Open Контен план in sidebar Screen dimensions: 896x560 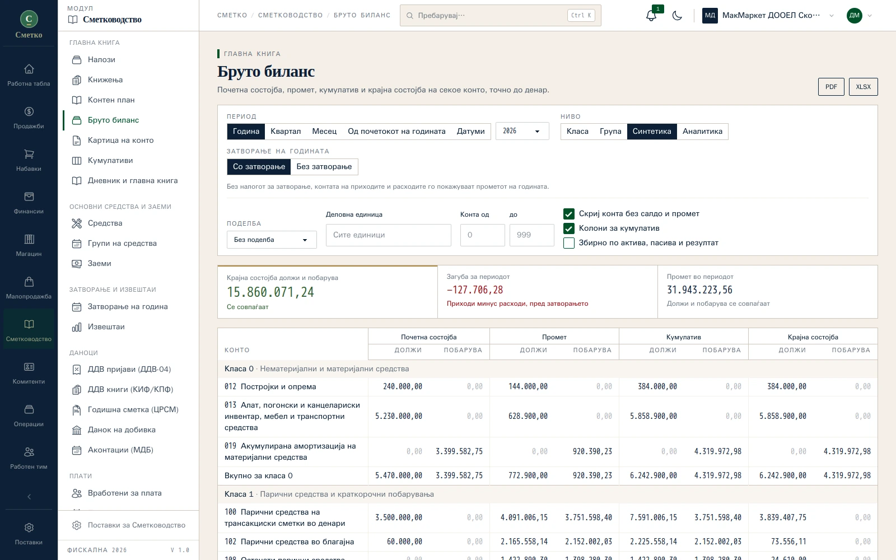click(x=129, y=100)
